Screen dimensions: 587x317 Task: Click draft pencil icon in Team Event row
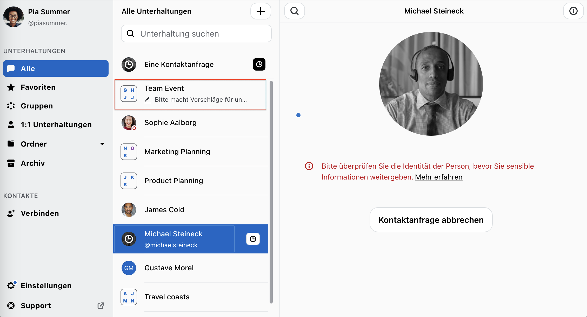tap(148, 100)
